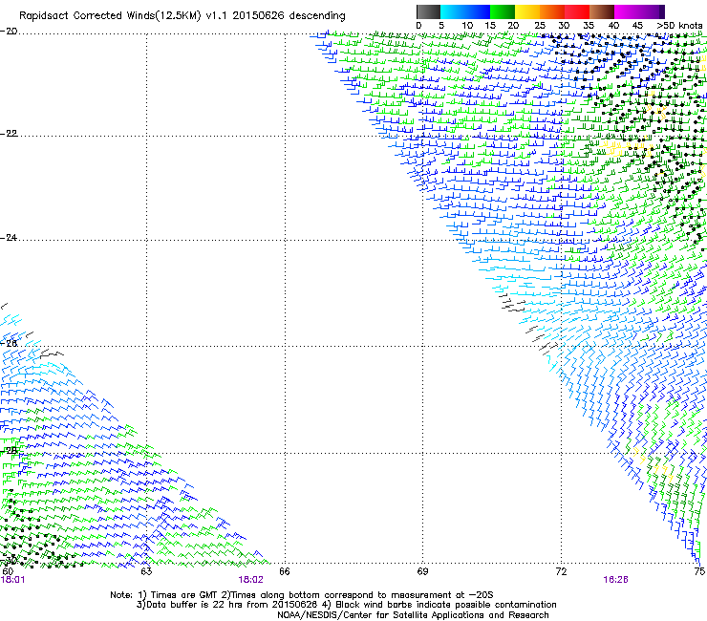This screenshot has height=621, width=707.
Task: Click the '-24' latitude axis label
Action: tap(9, 237)
